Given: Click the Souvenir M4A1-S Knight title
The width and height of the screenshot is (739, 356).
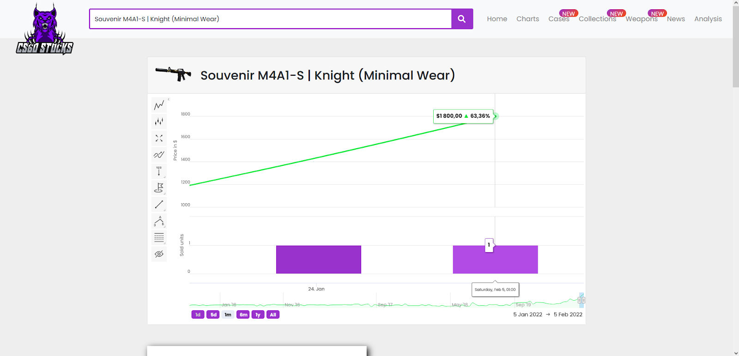Looking at the screenshot, I should tap(327, 75).
